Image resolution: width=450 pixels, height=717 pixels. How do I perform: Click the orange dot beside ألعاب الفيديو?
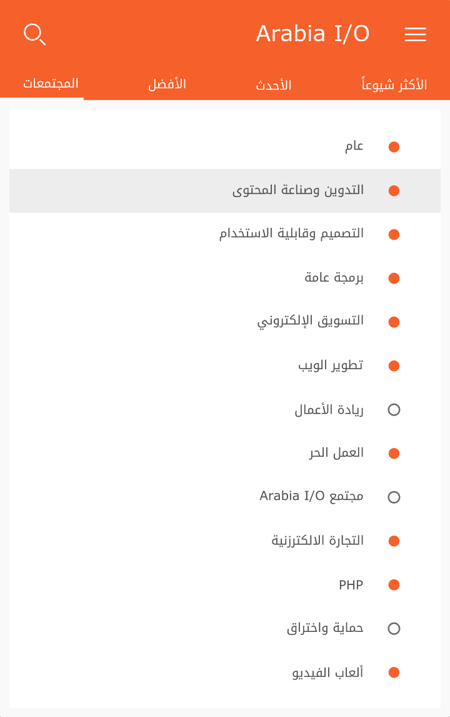click(x=394, y=673)
